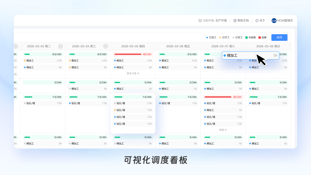Select the 2026-03-08 周日 column header
This screenshot has height=175, width=311.
[x=268, y=46]
